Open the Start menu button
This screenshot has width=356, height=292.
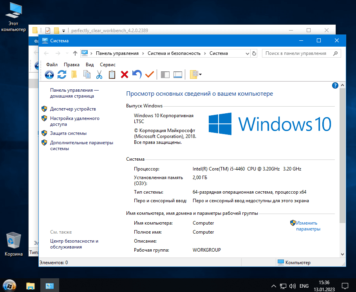pos(9,285)
